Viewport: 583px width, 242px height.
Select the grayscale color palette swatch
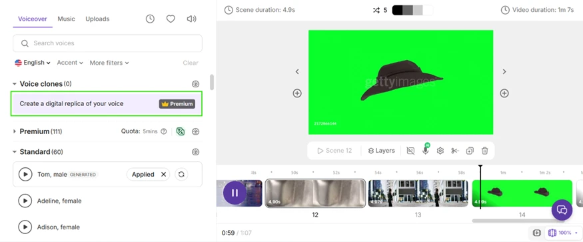tap(412, 11)
